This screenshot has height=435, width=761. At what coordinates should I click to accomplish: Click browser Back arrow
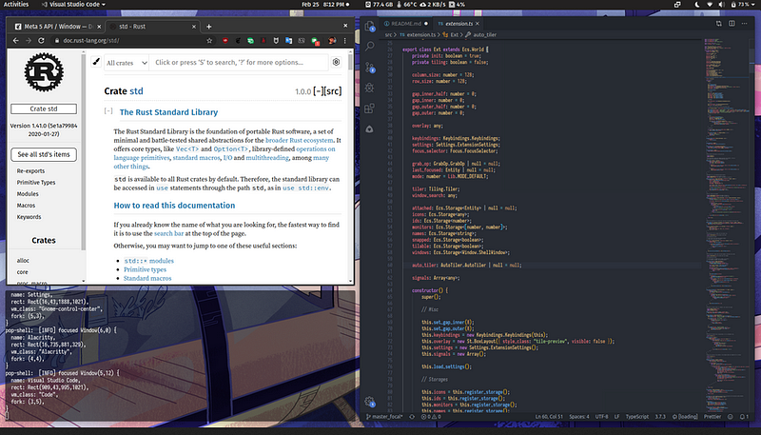(15, 41)
